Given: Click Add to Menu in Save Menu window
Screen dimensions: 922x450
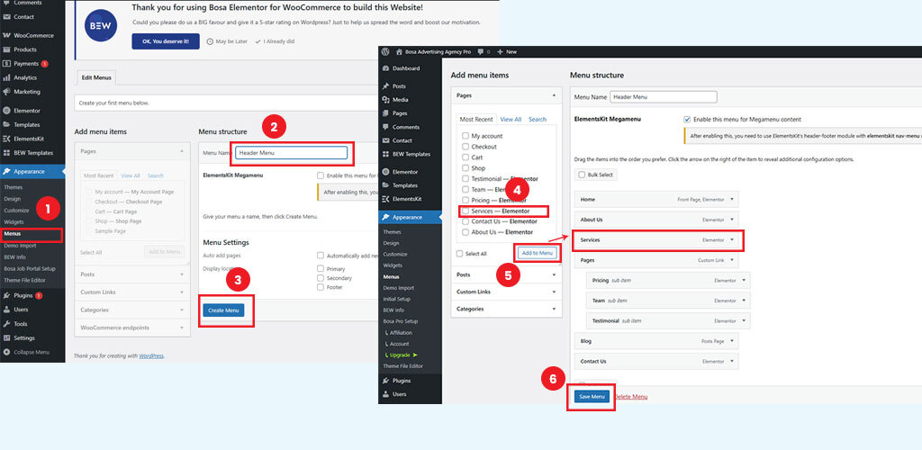Looking at the screenshot, I should [538, 253].
